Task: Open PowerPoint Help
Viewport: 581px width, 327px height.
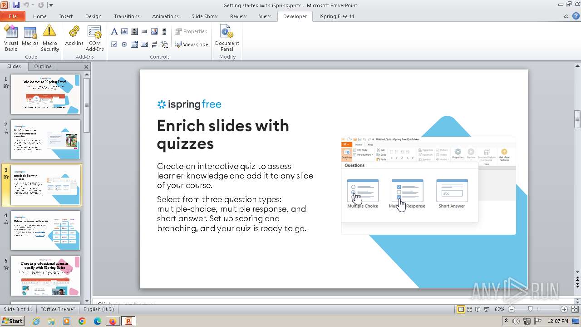Action: [x=575, y=16]
